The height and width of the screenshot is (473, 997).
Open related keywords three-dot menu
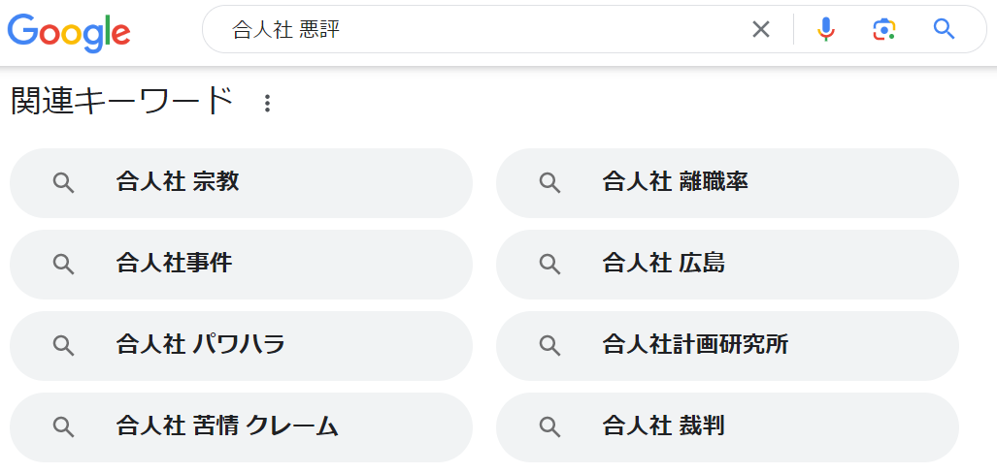click(268, 103)
